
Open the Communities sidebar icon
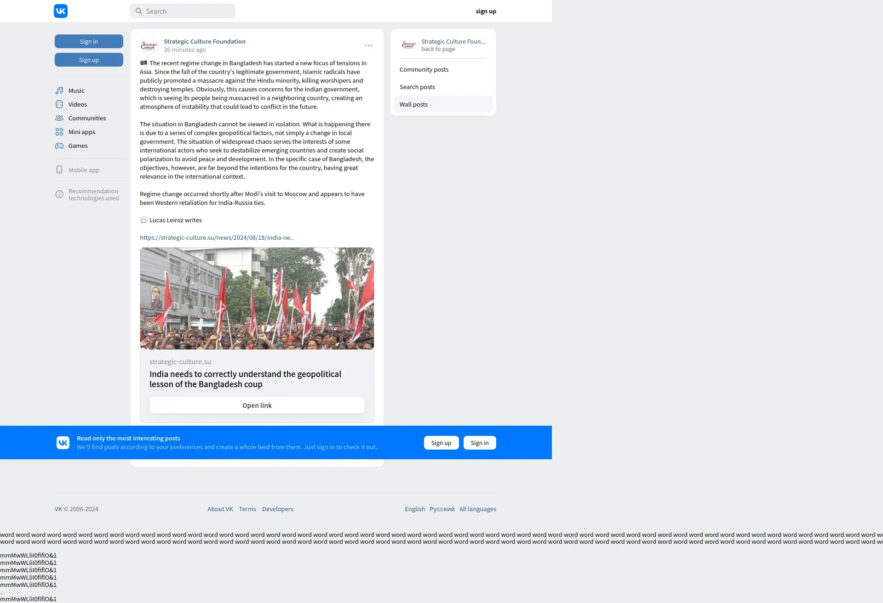pyautogui.click(x=59, y=118)
